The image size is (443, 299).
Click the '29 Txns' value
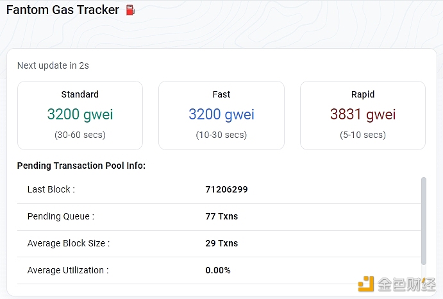(222, 243)
